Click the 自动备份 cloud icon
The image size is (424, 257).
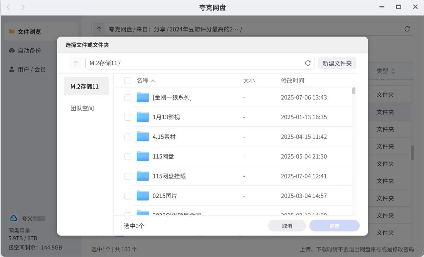click(x=12, y=50)
